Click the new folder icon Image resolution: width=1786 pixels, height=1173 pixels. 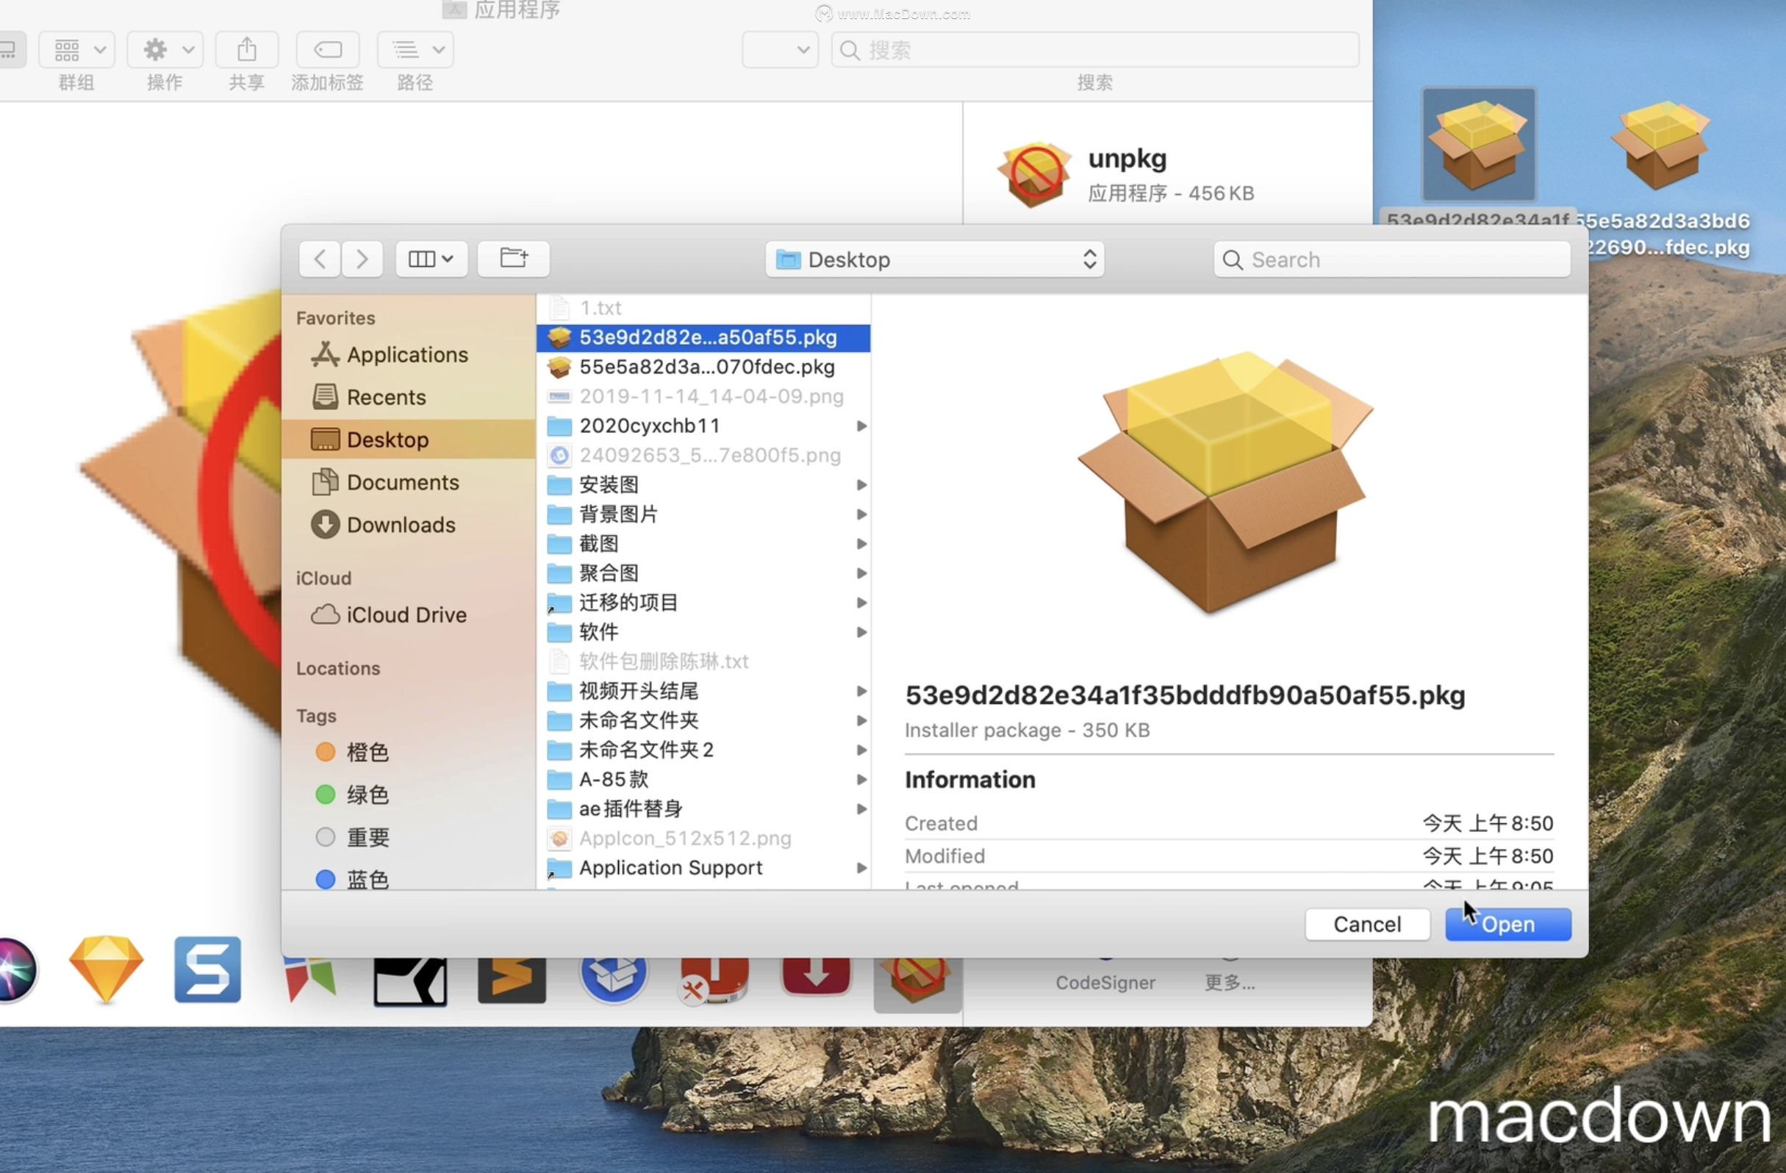pos(512,259)
